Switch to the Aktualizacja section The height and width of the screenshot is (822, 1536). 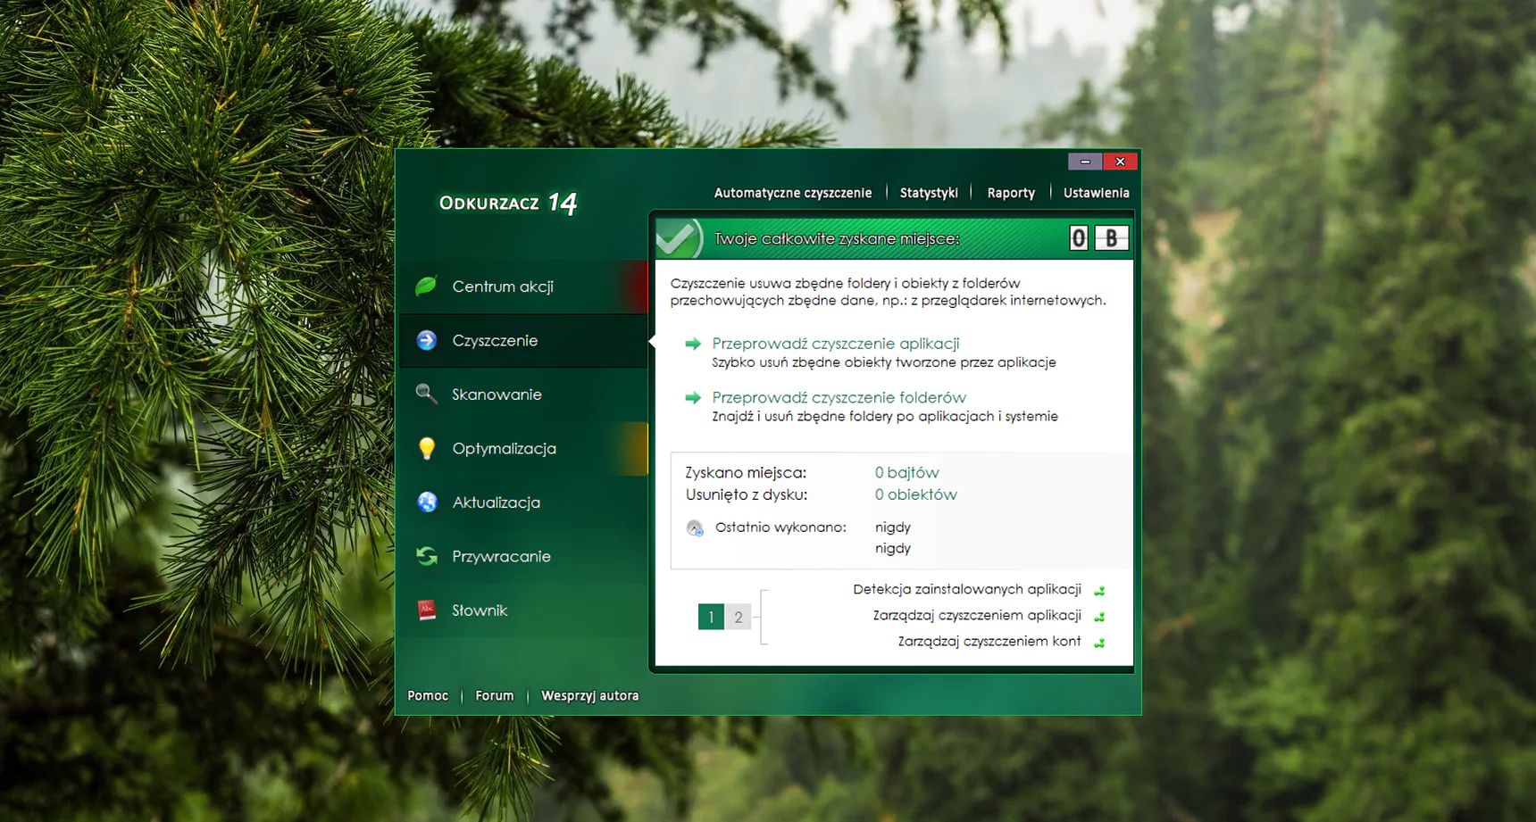(523, 502)
